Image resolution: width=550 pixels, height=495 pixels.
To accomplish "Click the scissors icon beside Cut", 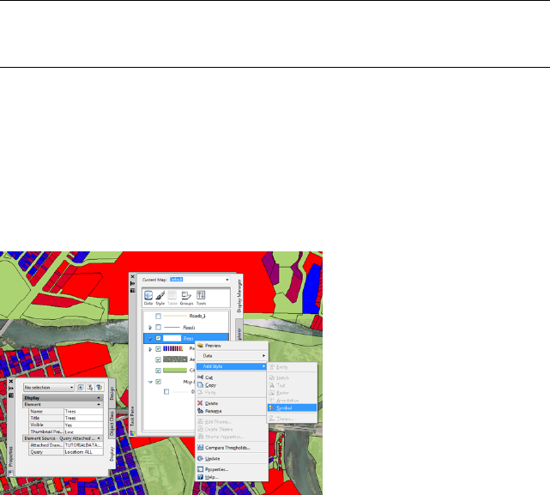I will click(x=200, y=377).
